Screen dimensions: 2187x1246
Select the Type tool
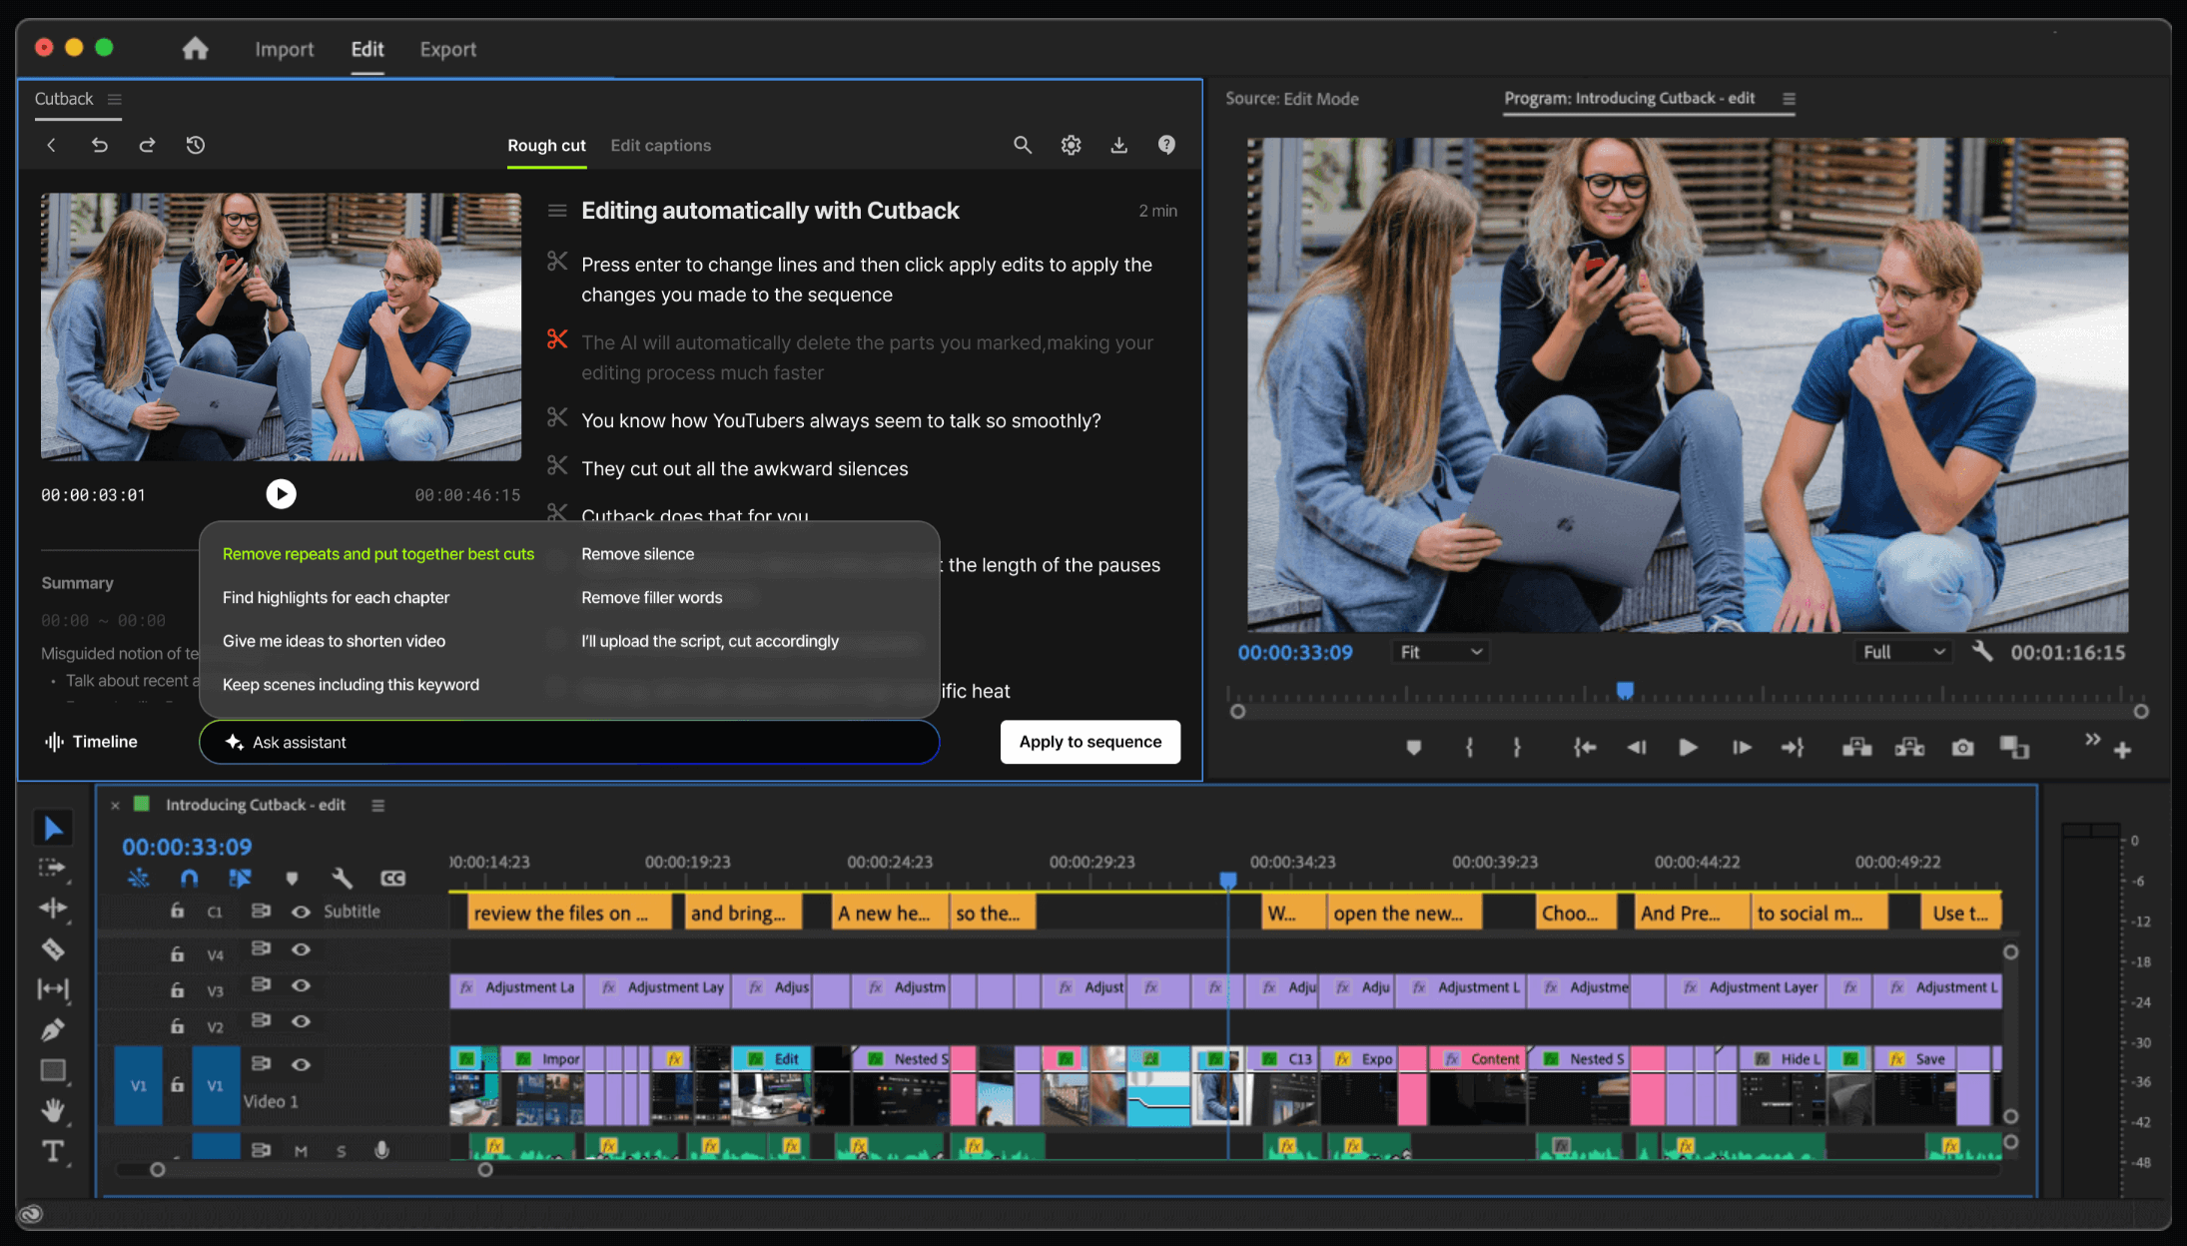click(53, 1151)
